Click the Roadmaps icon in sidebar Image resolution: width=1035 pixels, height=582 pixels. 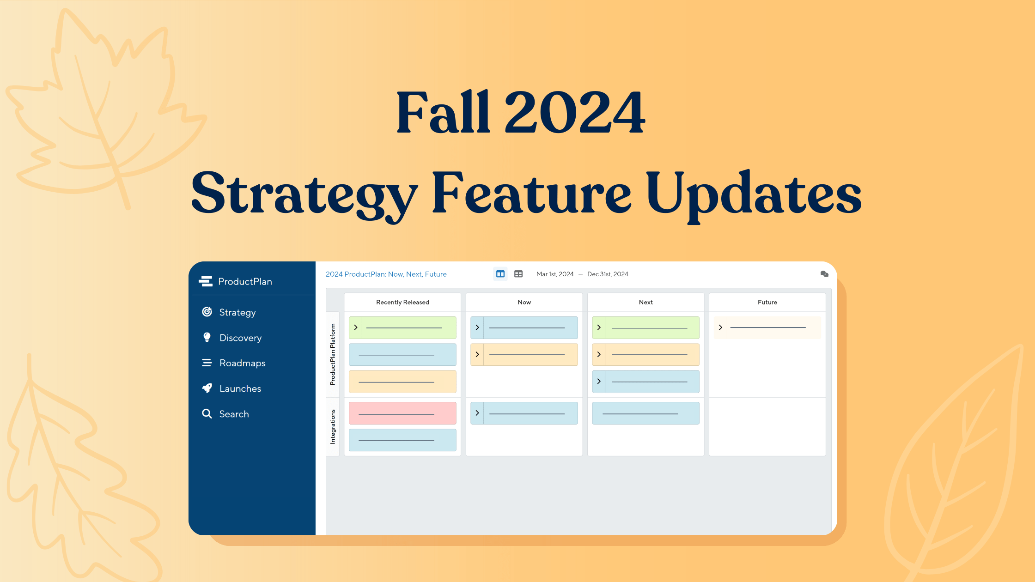pyautogui.click(x=206, y=363)
